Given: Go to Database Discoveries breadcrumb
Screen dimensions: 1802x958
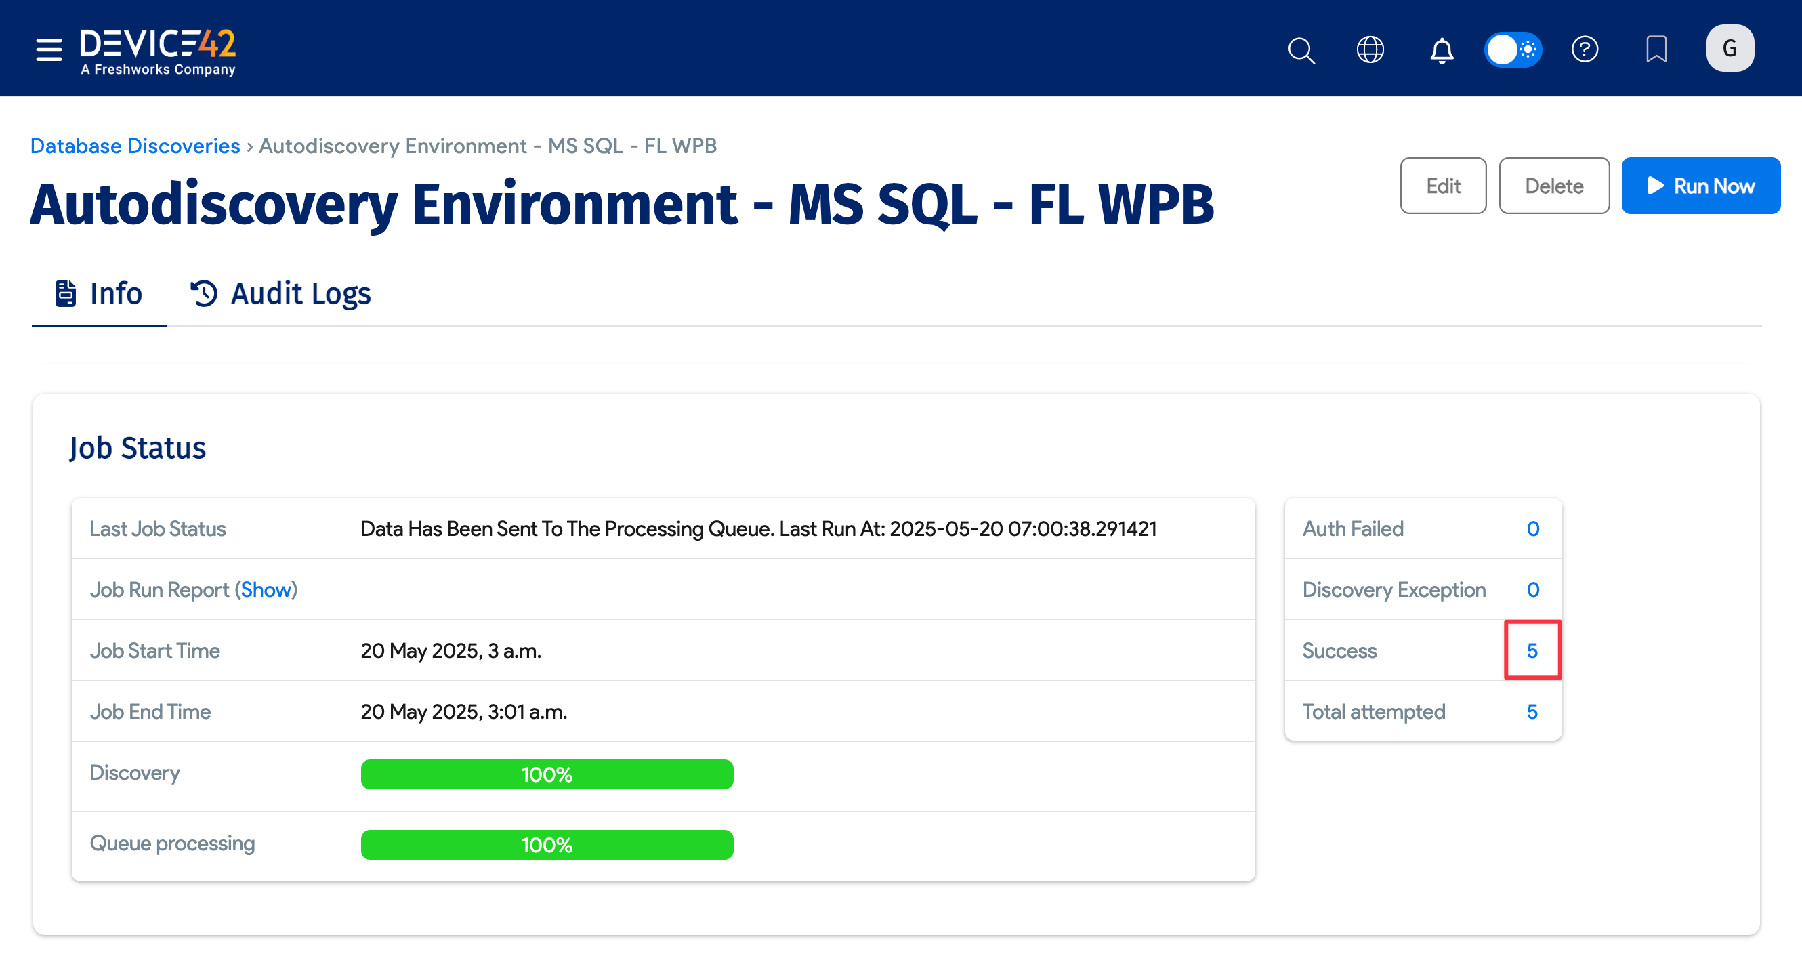Looking at the screenshot, I should point(135,146).
